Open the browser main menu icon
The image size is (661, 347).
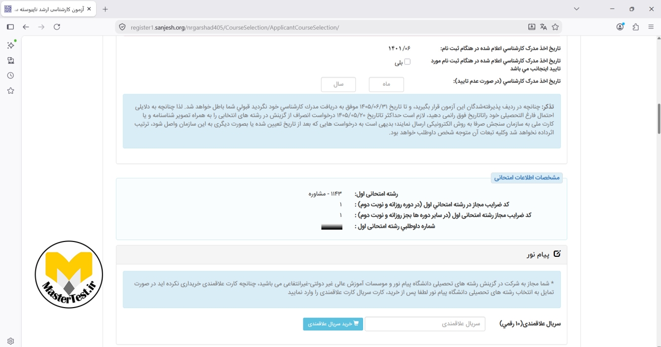tap(651, 27)
